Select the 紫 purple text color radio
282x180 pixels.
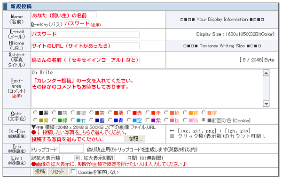coord(148,120)
